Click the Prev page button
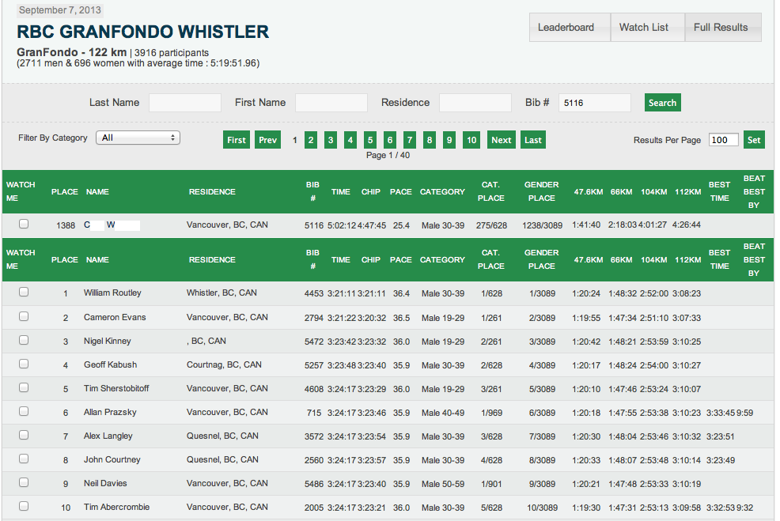Image resolution: width=780 pixels, height=521 pixels. [x=267, y=140]
